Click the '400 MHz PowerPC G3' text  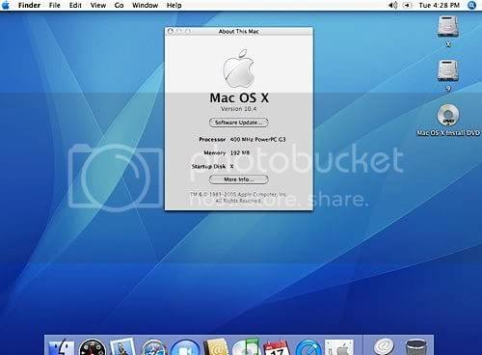258,139
